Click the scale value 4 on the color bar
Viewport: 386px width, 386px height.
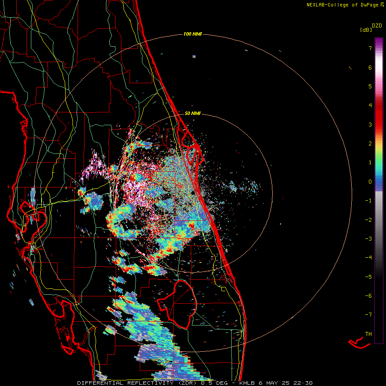(x=370, y=106)
